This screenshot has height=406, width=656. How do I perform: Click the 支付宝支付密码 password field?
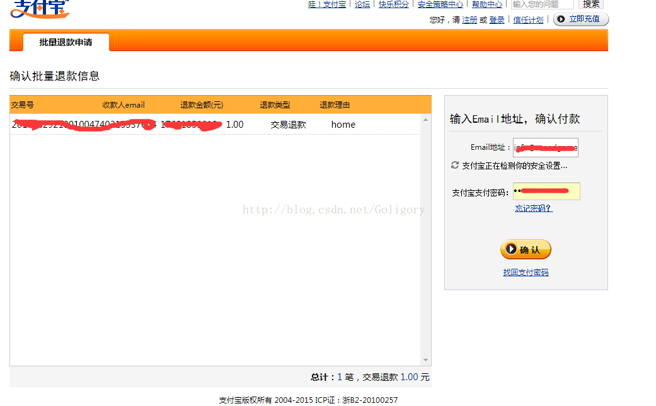click(546, 191)
